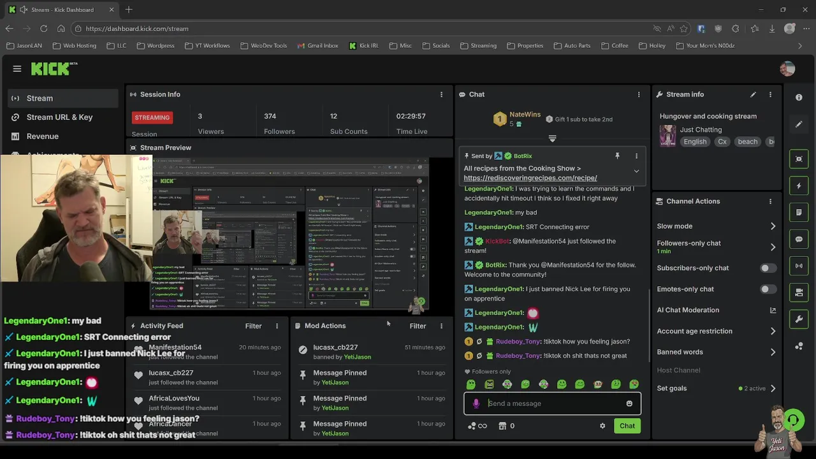
Task: Insert the first green emote in the emote row
Action: (471, 384)
